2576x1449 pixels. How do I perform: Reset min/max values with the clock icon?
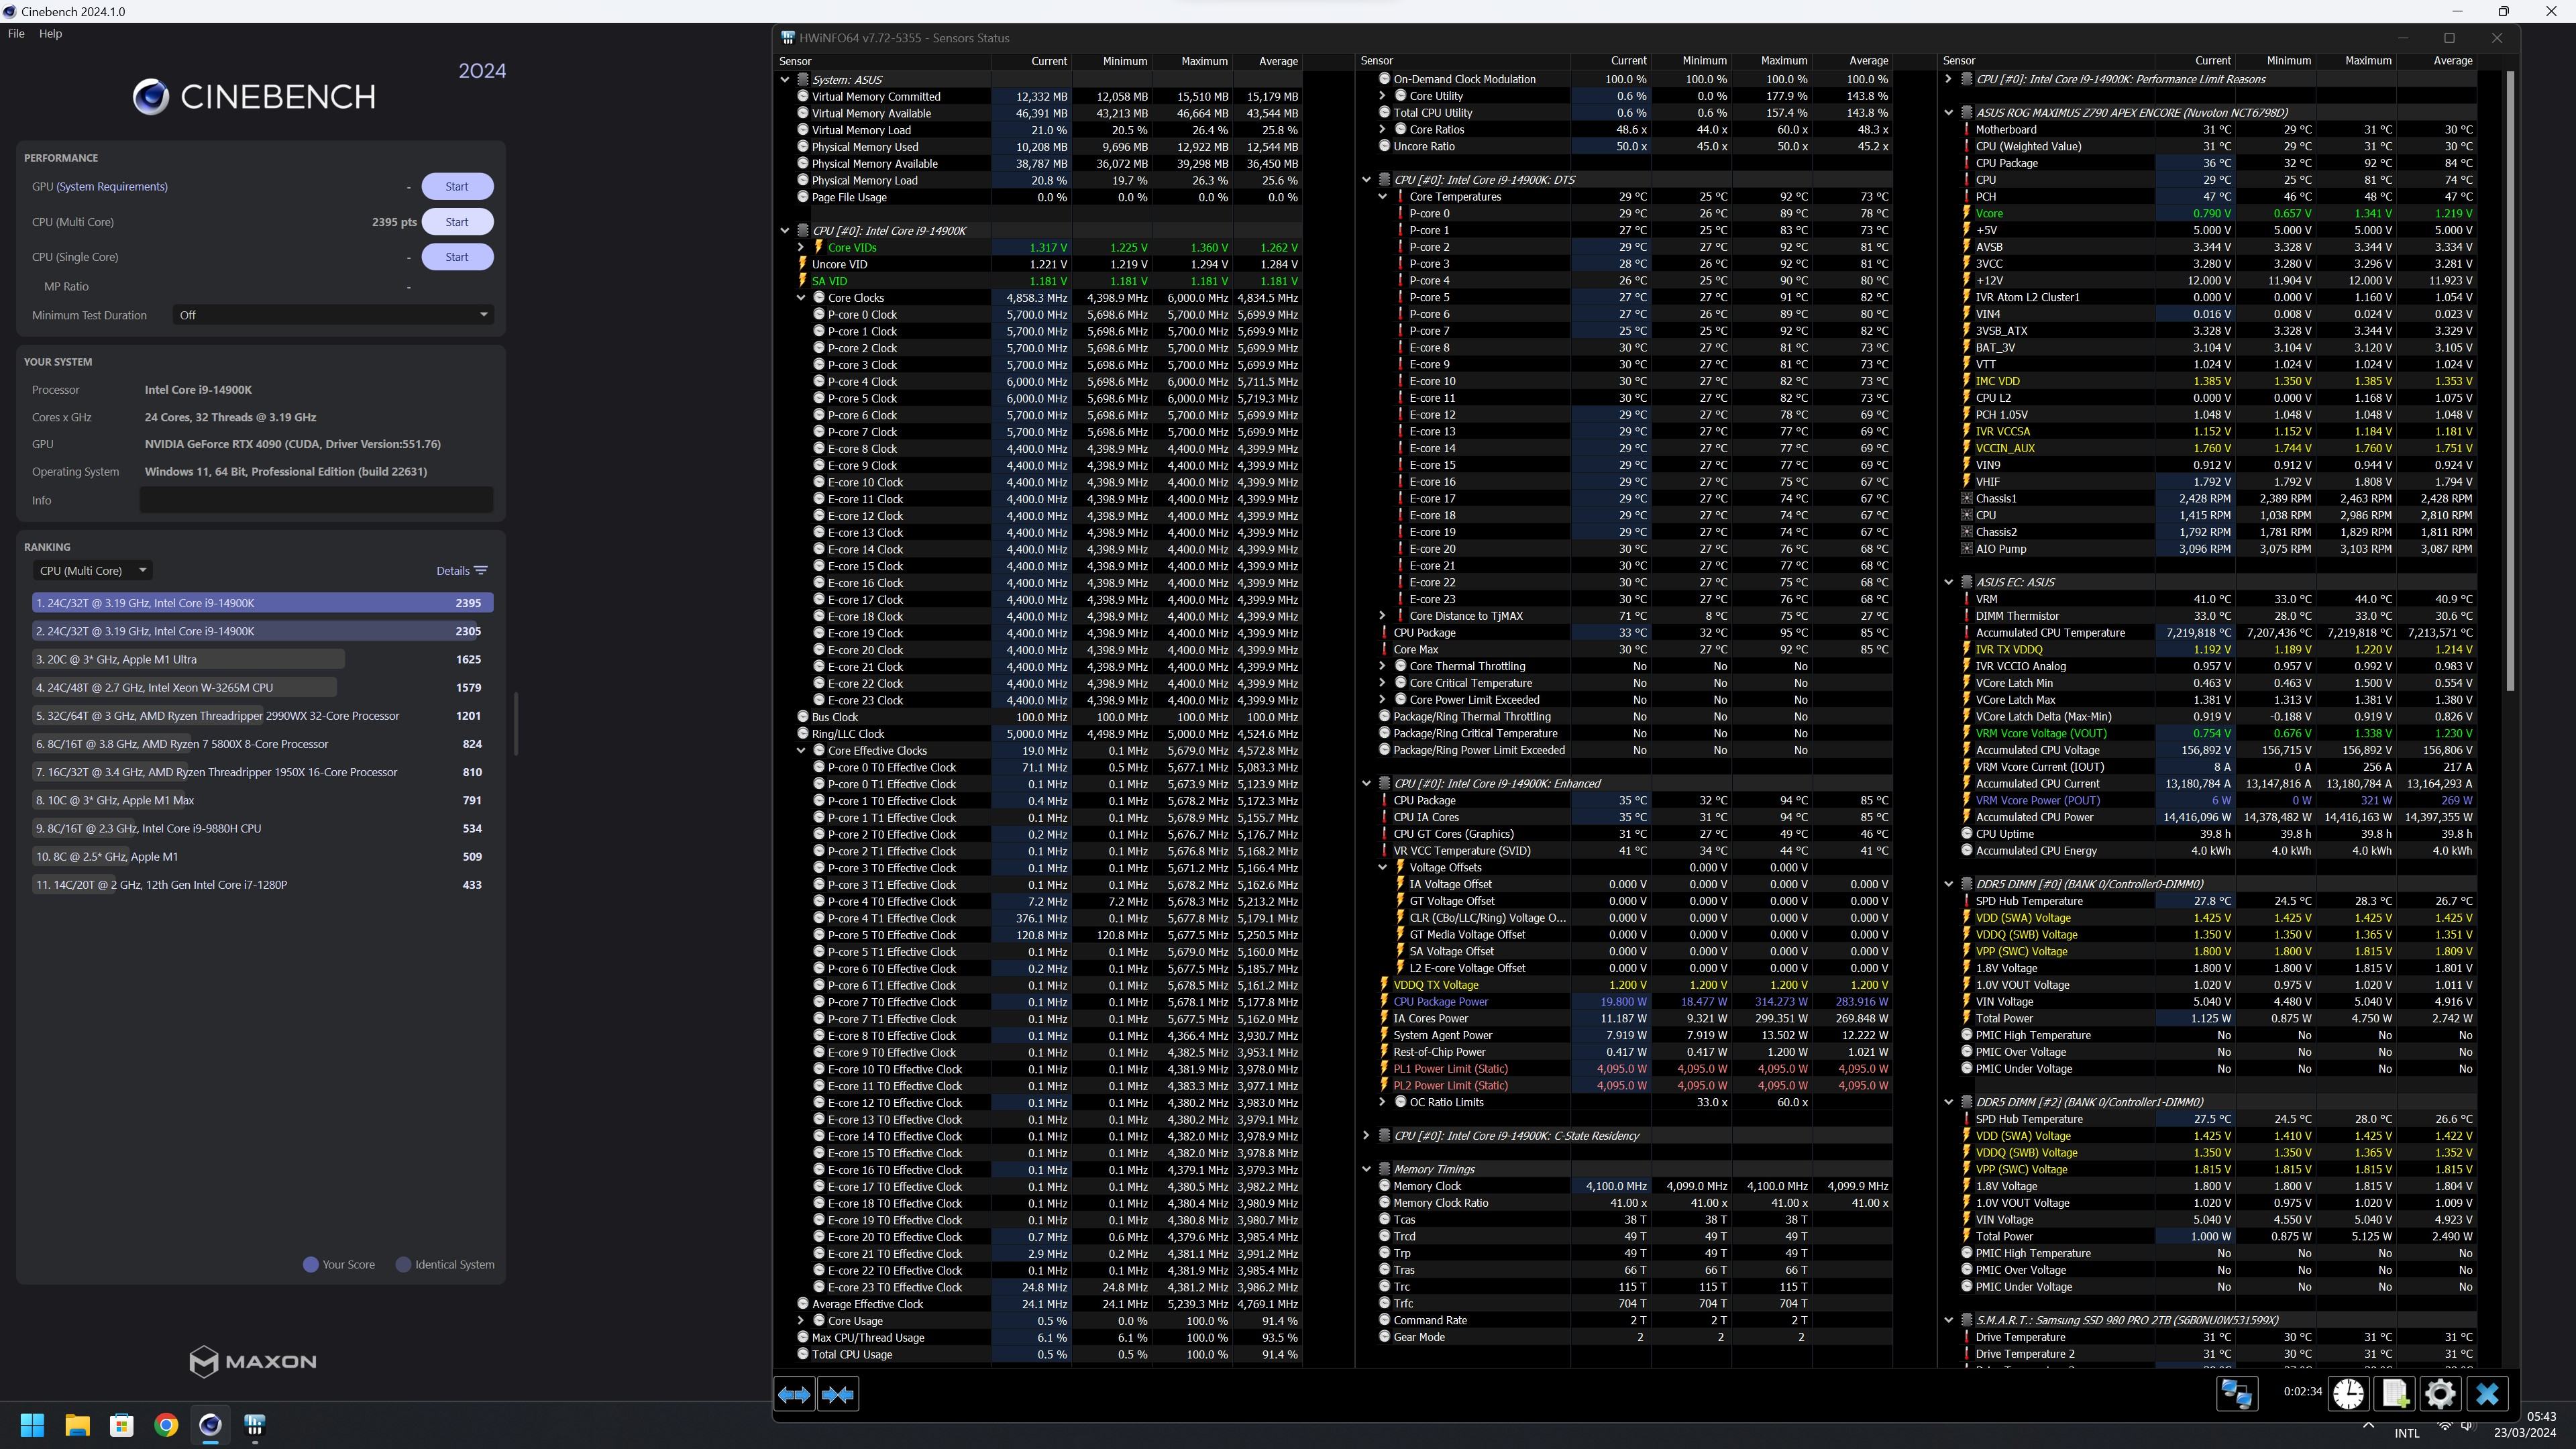pyautogui.click(x=2348, y=1393)
